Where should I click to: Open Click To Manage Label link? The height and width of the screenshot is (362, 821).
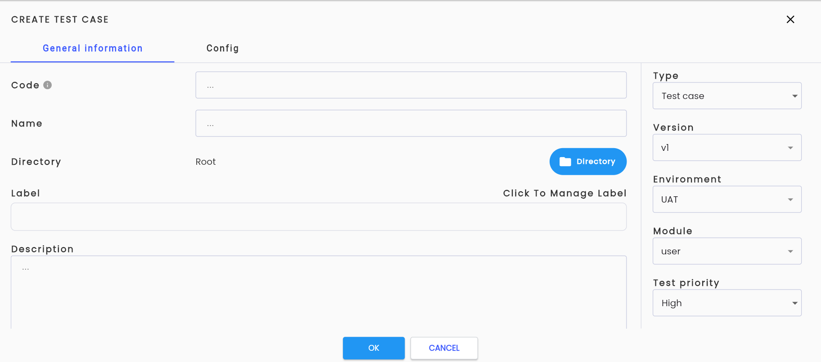coord(564,193)
